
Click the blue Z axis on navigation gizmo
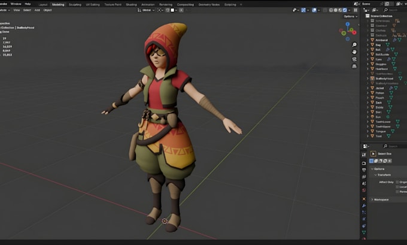click(x=348, y=24)
